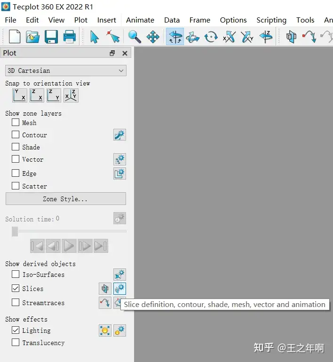The height and width of the screenshot is (362, 333).
Task: Open a file with the folder icon
Action: click(x=32, y=37)
